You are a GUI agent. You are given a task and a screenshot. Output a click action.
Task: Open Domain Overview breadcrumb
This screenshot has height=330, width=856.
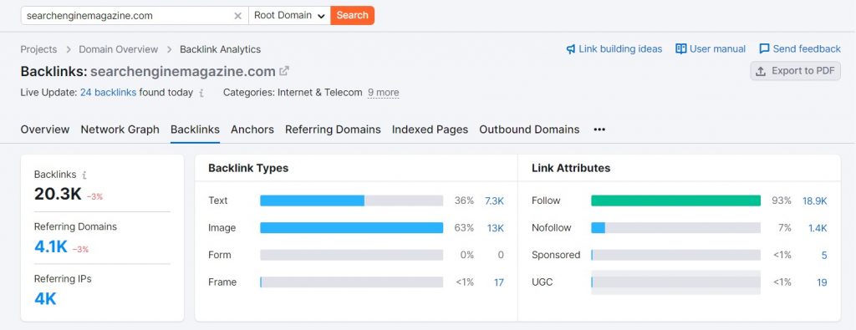[x=119, y=49]
